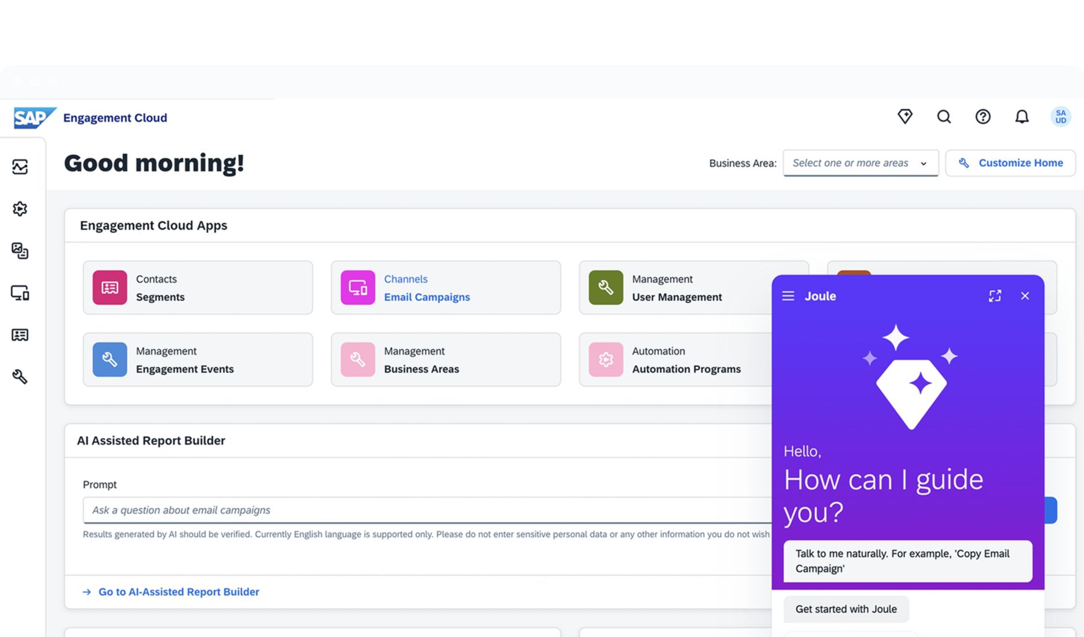Expand Joule panel to full screen
The image size is (1084, 637).
995,296
